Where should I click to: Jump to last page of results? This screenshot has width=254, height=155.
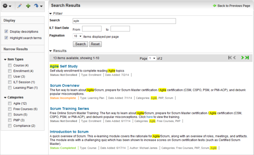coord(247,58)
